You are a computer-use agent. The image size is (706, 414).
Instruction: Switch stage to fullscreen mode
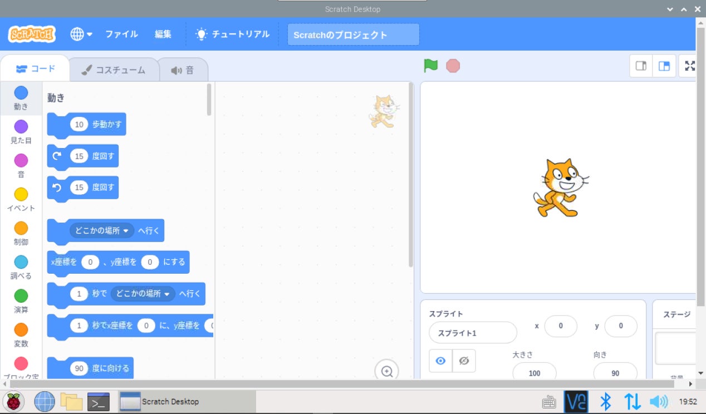(689, 65)
